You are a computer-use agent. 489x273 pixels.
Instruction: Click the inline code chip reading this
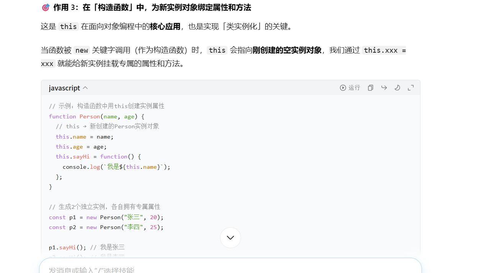click(x=68, y=27)
